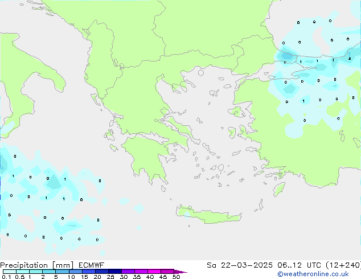Image resolution: width=361 pixels, height=279 pixels.
Task: Click the '50' legend label
Action: [177, 277]
